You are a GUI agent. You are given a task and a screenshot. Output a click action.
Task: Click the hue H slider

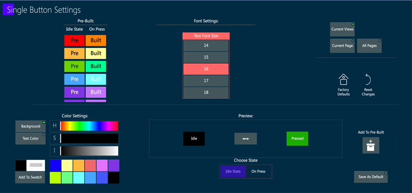coord(90,126)
